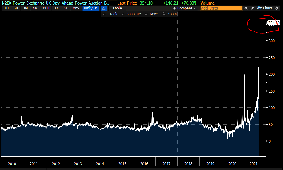
Task: Click the 354.10 last price axis label
Action: pyautogui.click(x=274, y=23)
